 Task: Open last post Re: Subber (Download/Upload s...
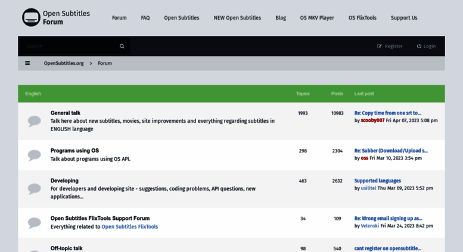pos(391,151)
